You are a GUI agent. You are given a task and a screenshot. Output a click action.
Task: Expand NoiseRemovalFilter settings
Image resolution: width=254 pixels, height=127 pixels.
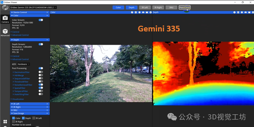pyautogui.click(x=23, y=85)
